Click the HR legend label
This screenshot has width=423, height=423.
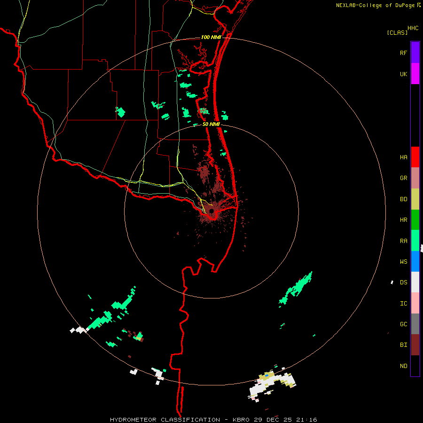(x=403, y=220)
